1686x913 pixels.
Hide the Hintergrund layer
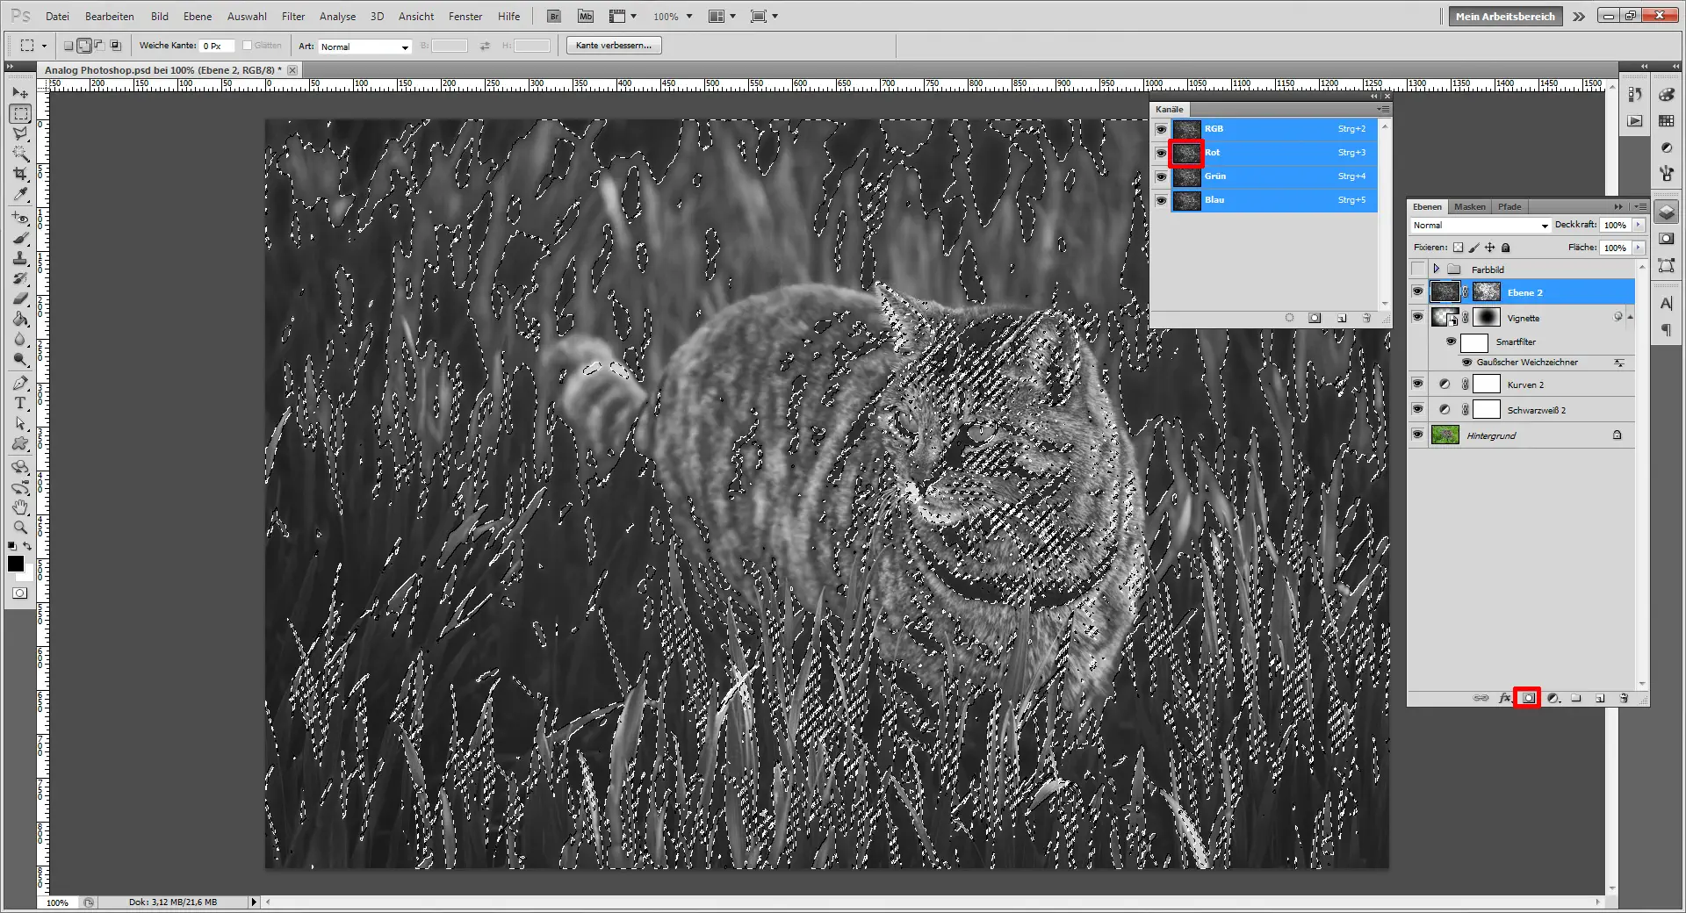pos(1417,435)
